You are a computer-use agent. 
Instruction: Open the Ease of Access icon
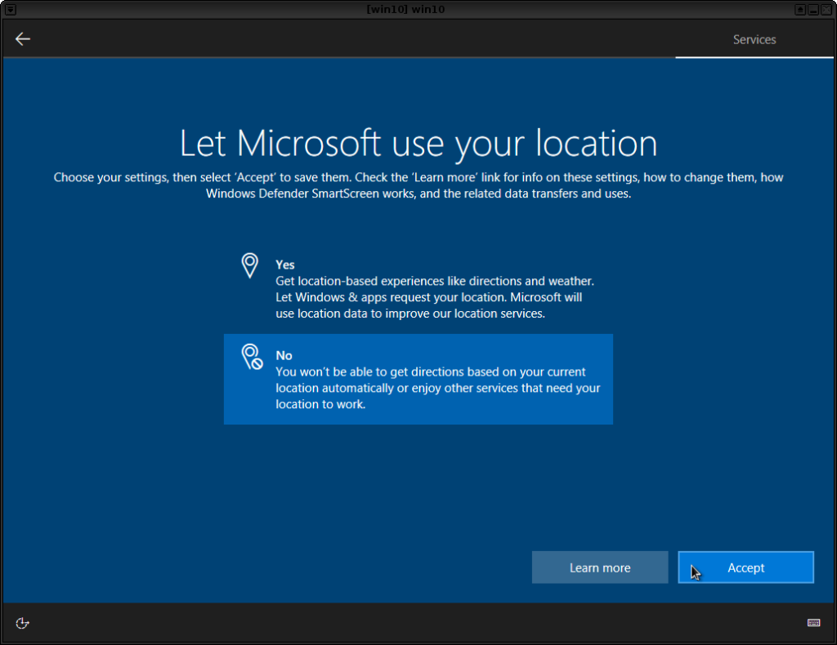point(22,623)
